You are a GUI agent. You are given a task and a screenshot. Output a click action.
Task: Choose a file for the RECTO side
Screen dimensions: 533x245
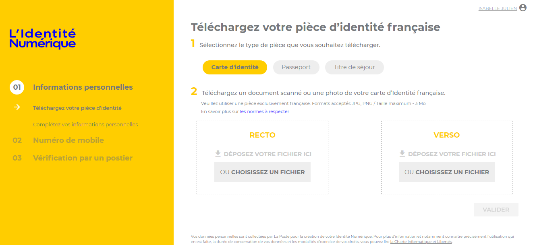point(262,172)
